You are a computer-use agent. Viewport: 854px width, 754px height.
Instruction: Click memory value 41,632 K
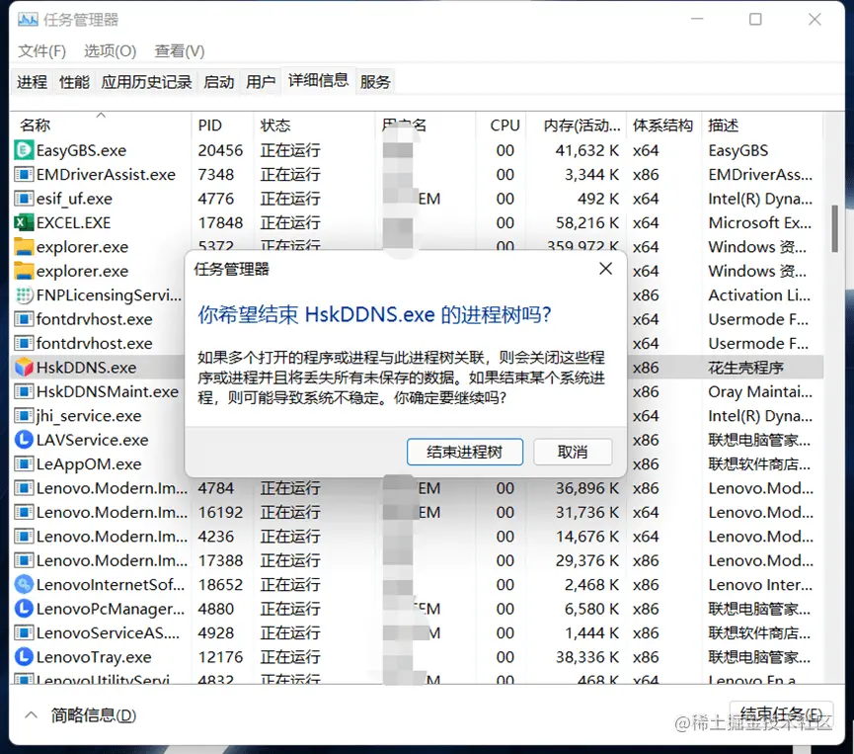click(587, 150)
